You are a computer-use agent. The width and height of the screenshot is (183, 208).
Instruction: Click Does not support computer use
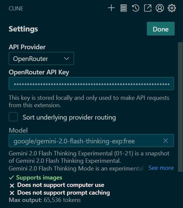point(61,185)
